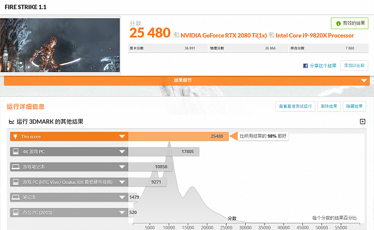The width and height of the screenshot is (374, 230).
Task: Click the 物理分数 26 066 cell
Action: click(248, 48)
